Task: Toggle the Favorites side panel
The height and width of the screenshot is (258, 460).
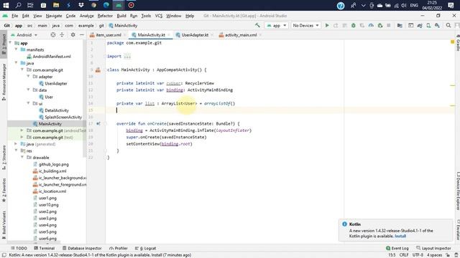Action: pos(4,189)
